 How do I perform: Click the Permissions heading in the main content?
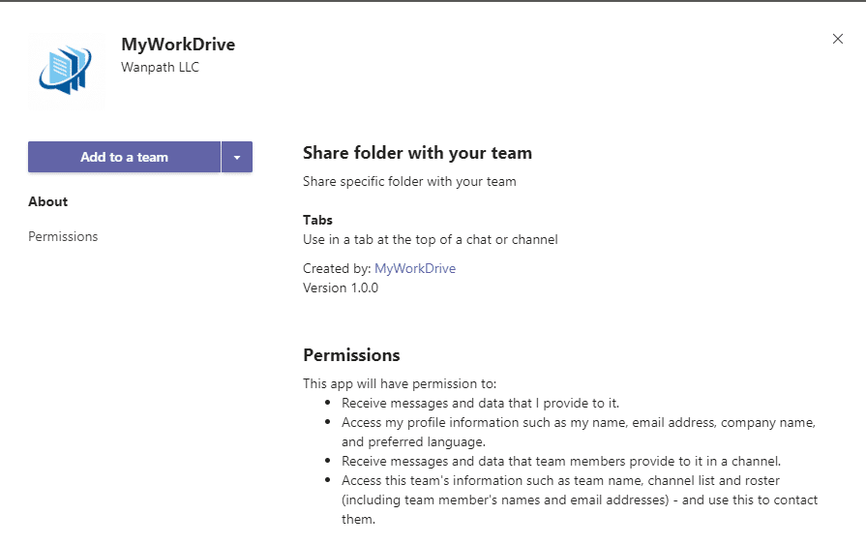[x=351, y=354]
